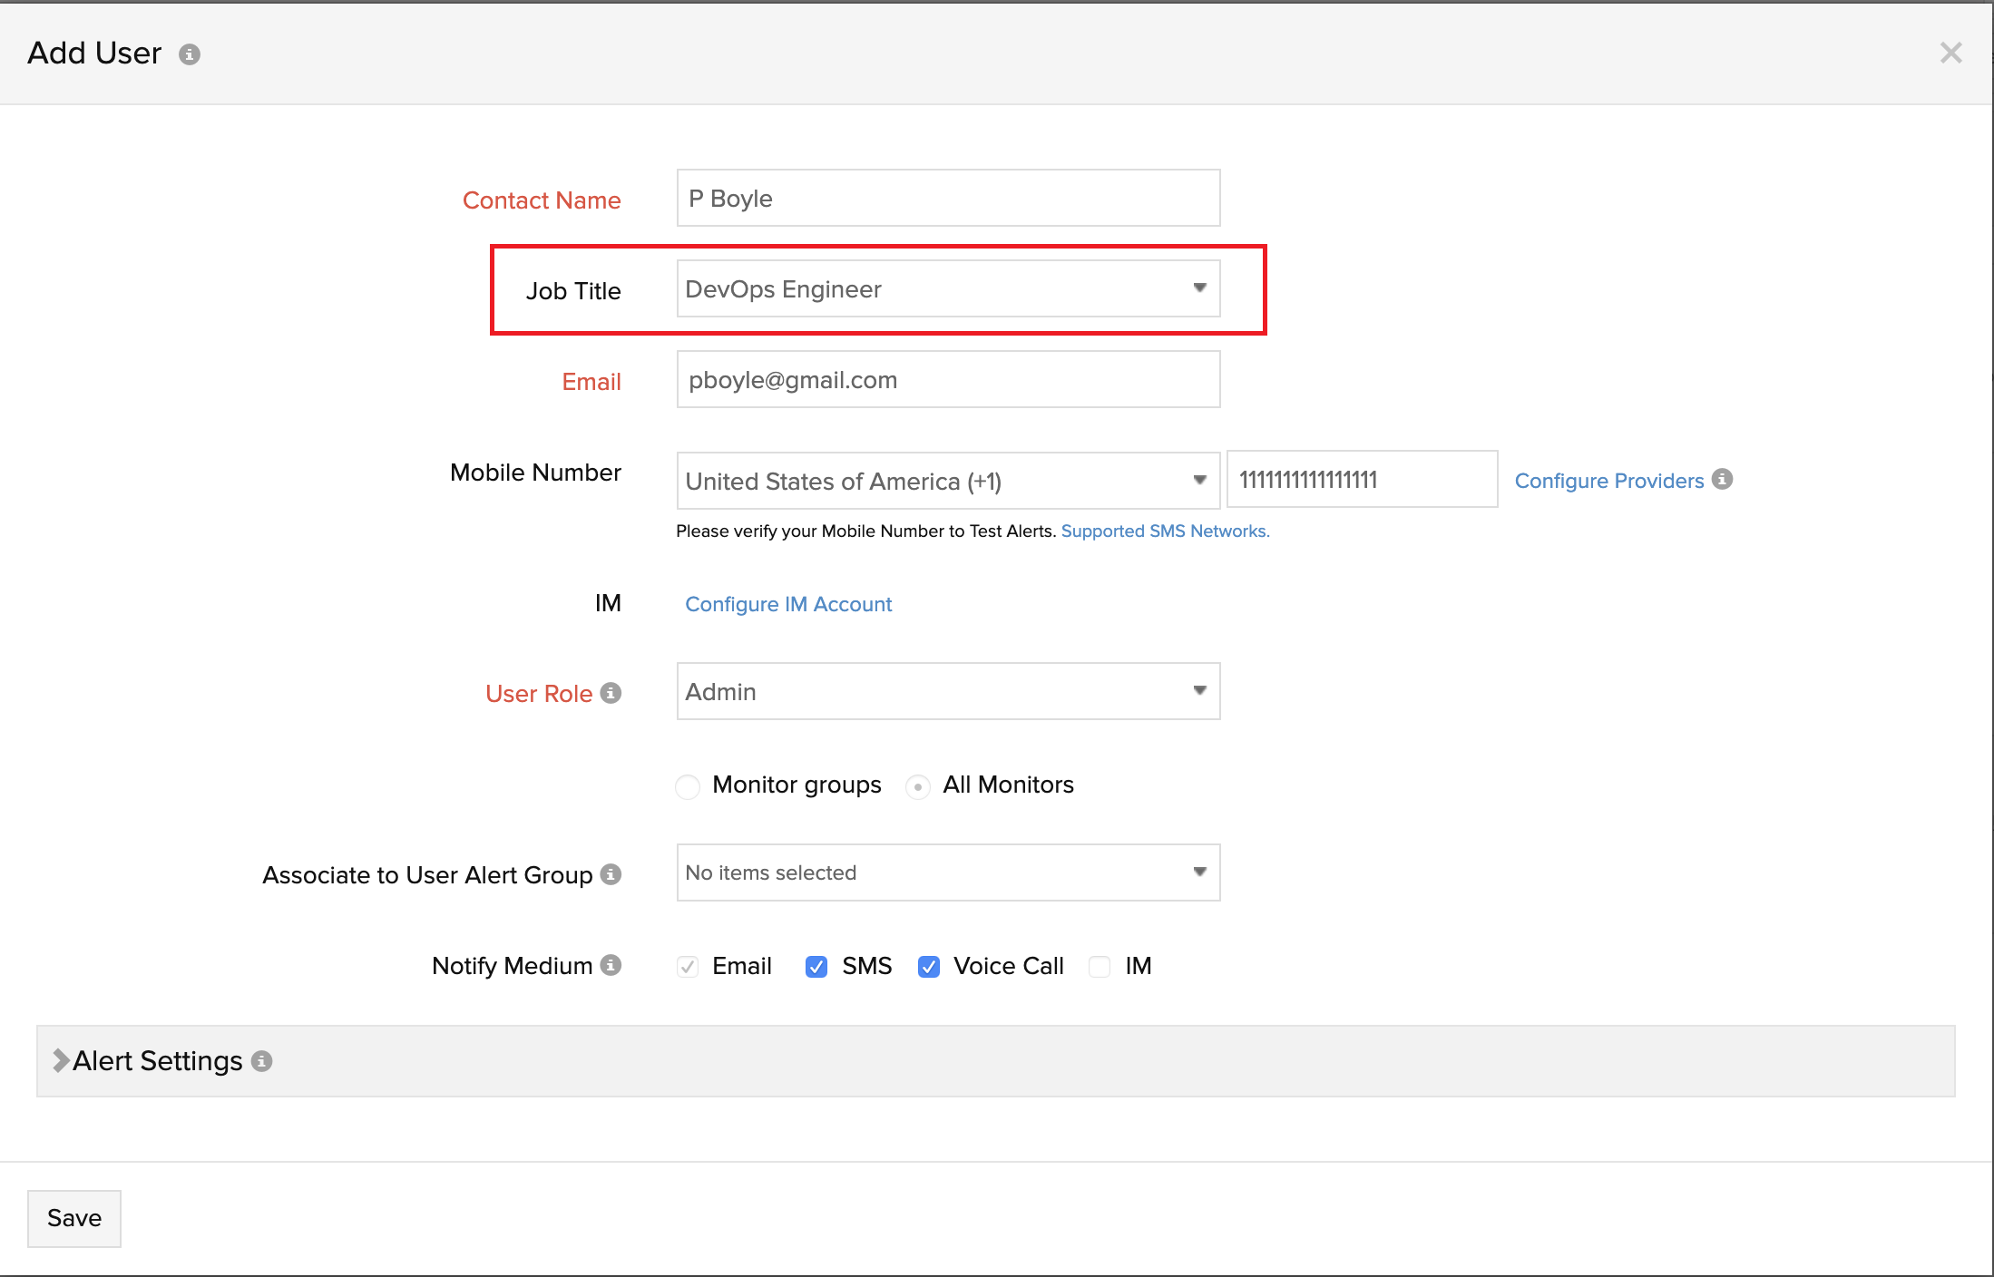Viewport: 1994px width, 1277px height.
Task: Uncheck the Voice Call checkbox
Action: [x=928, y=967]
